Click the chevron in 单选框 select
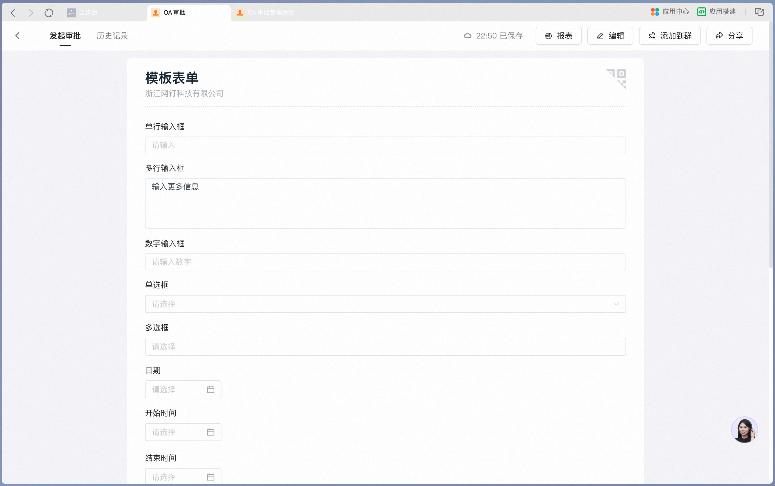Viewport: 775px width, 486px height. (616, 304)
